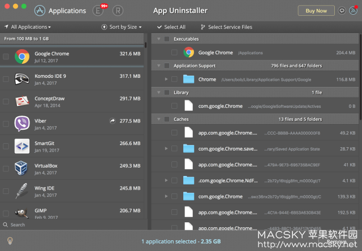Switch to the Remains tab icon
The image size is (362, 251).
118,11
